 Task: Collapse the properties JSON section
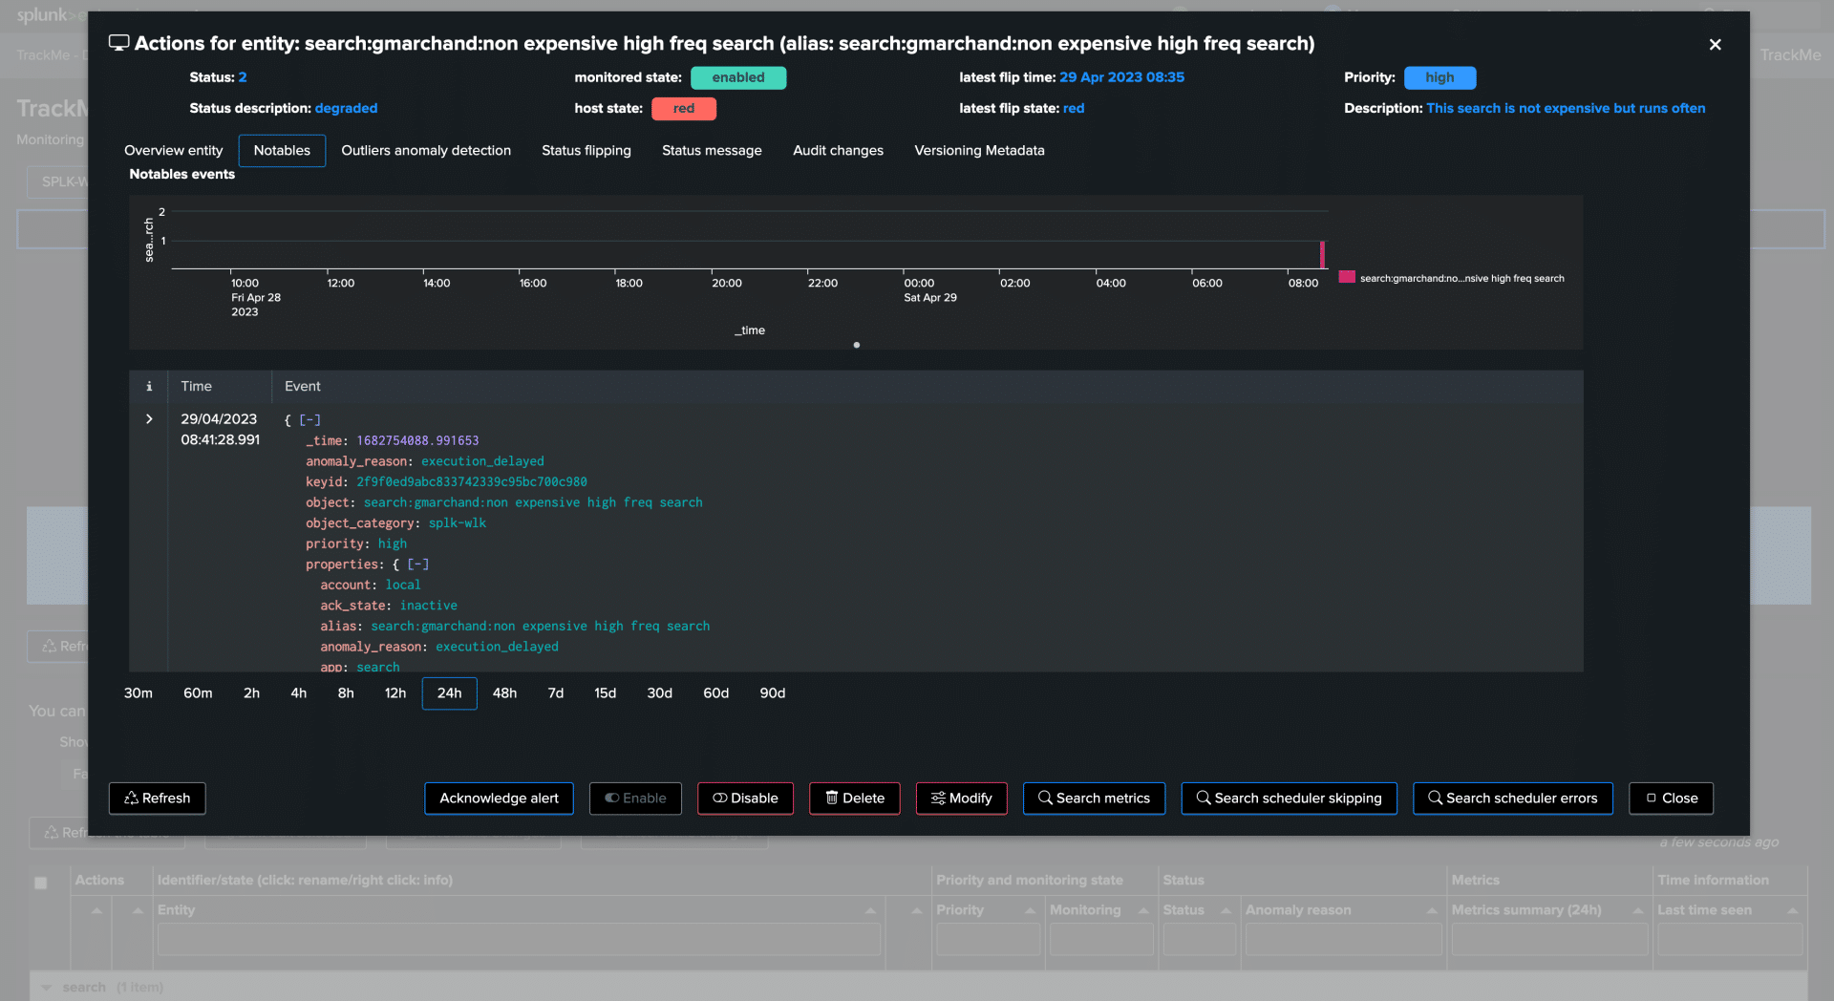(x=418, y=564)
